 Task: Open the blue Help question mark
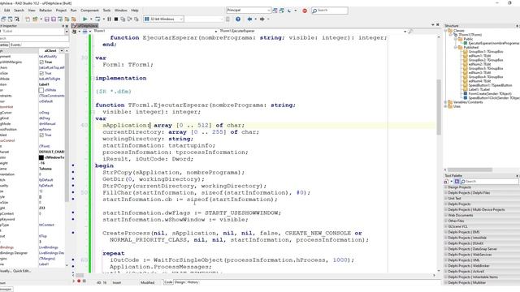pos(238,19)
